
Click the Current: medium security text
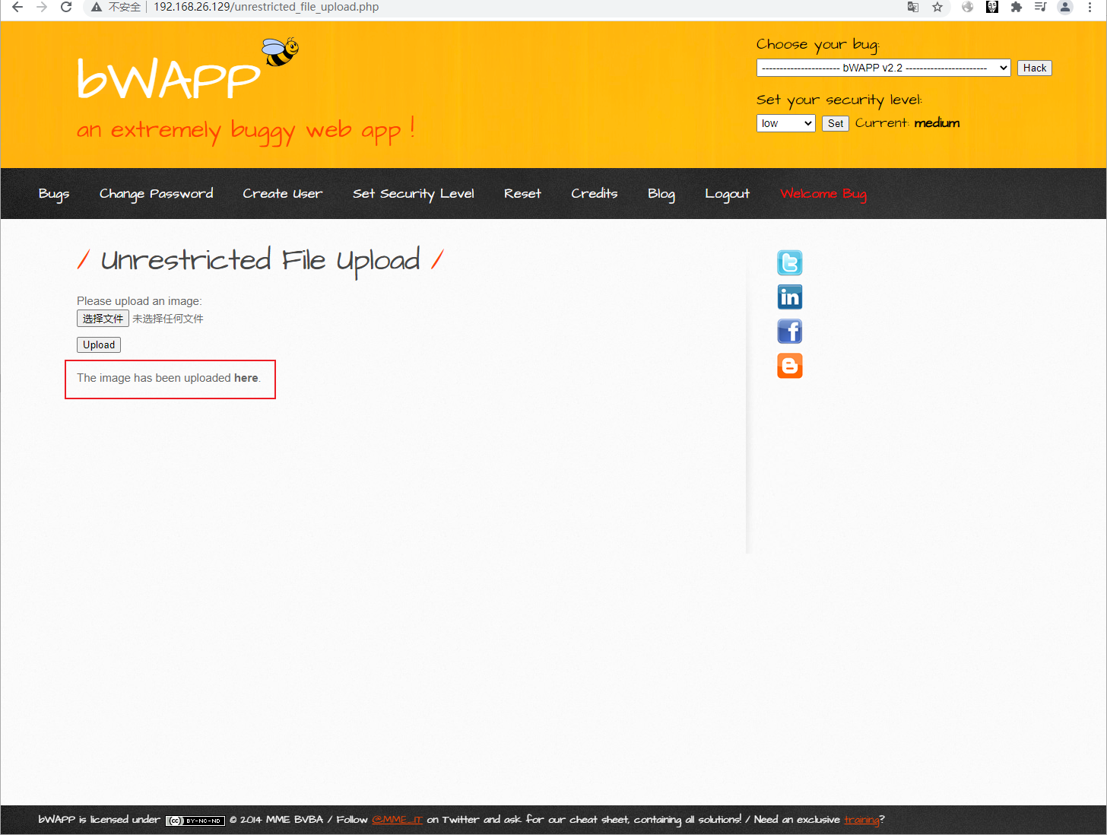tap(907, 123)
